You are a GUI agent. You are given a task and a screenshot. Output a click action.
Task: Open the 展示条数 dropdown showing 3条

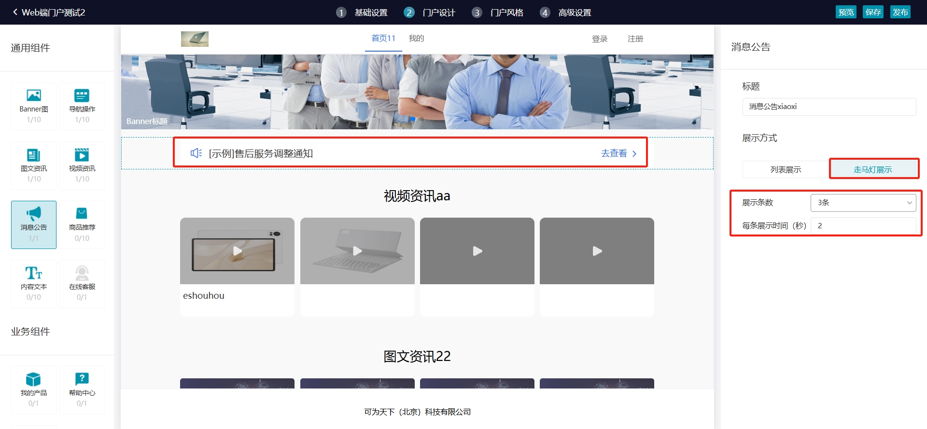pyautogui.click(x=863, y=203)
